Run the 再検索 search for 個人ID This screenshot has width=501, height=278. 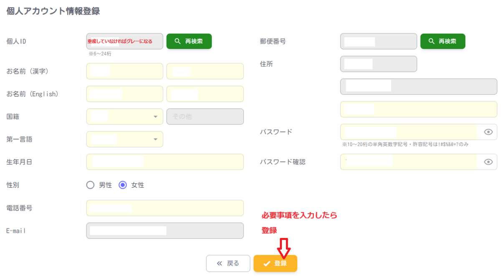coord(189,41)
